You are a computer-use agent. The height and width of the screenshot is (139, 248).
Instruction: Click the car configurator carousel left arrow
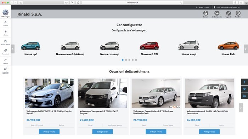click(13, 49)
